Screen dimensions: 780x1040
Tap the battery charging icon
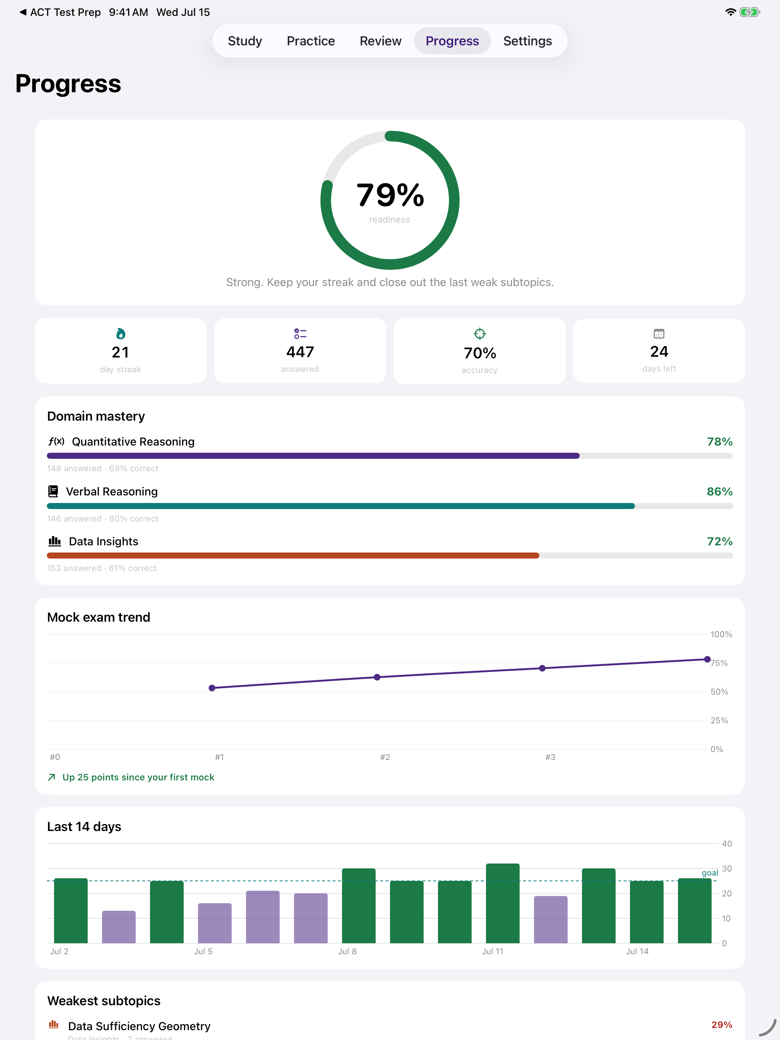pyautogui.click(x=749, y=12)
